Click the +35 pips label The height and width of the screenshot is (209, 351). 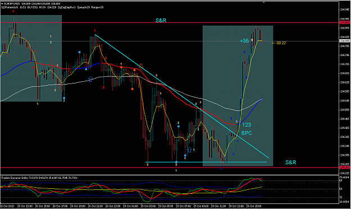(x=244, y=41)
